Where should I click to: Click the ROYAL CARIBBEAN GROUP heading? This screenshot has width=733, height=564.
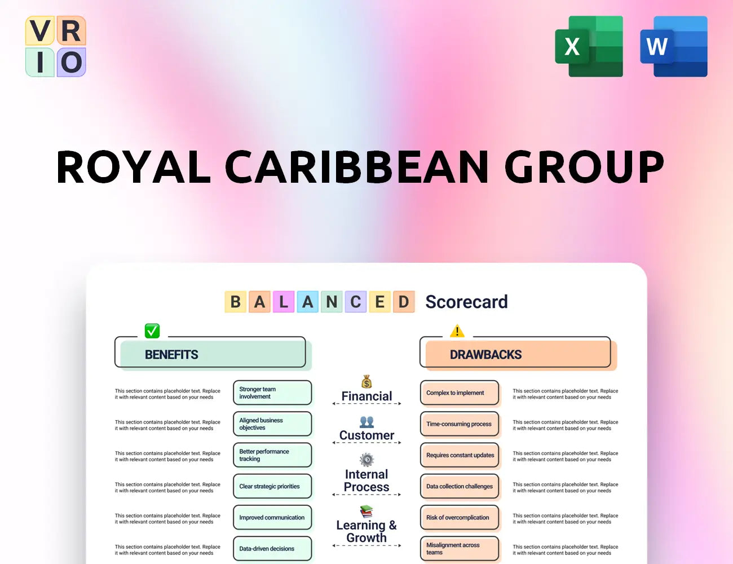coord(361,168)
